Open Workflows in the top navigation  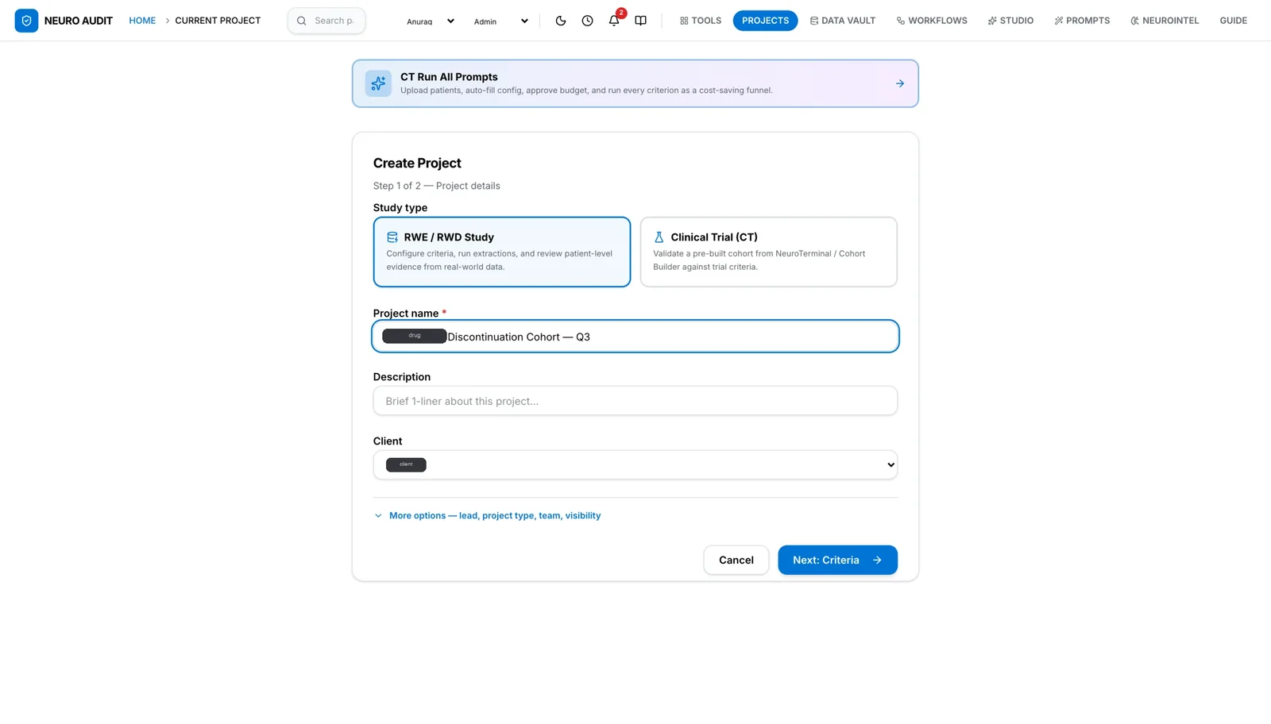pos(932,21)
